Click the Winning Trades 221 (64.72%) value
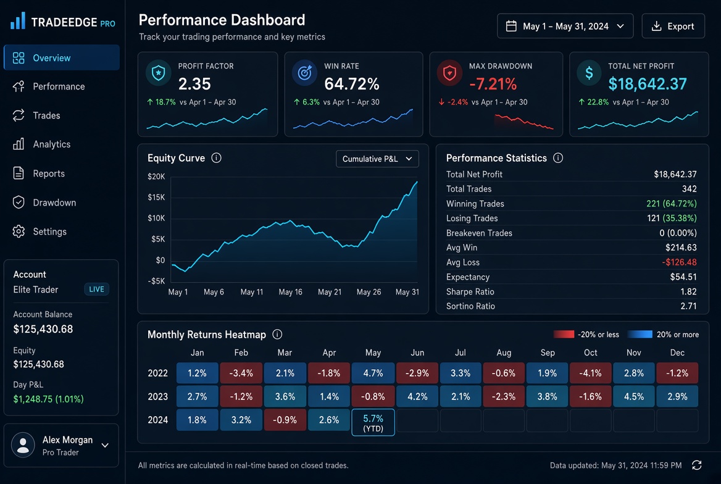Image resolution: width=721 pixels, height=484 pixels. 672,204
